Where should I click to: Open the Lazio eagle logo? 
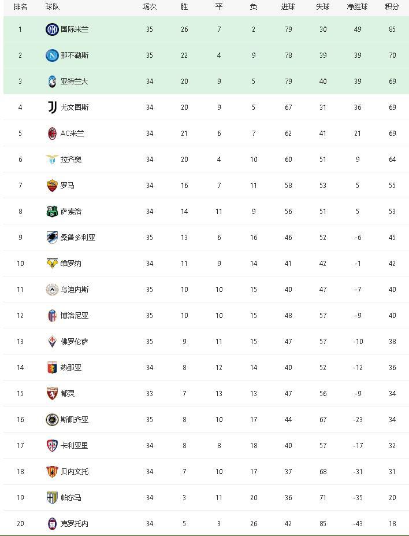52,159
